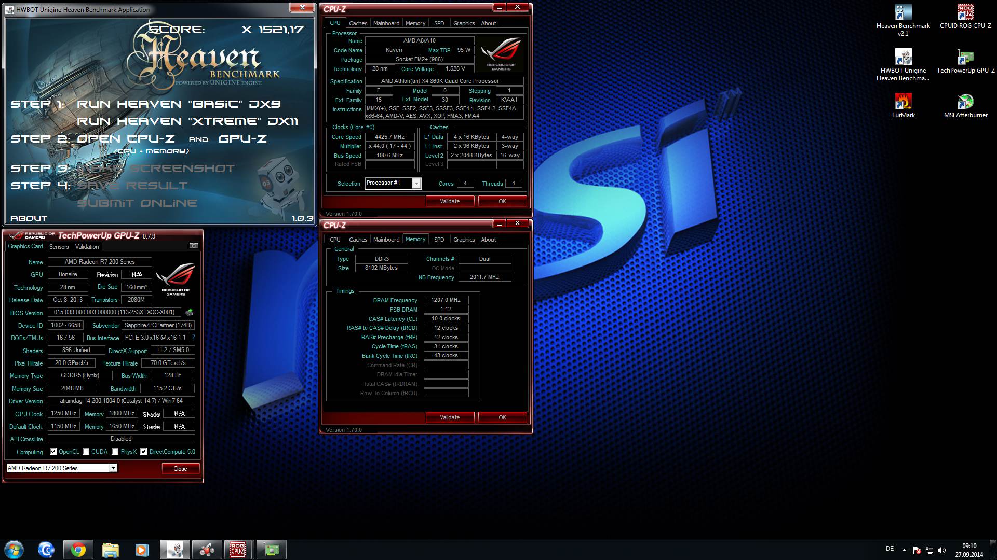Switch to Mainboard tab in top CPU-Z
This screenshot has height=560, width=997.
[x=386, y=23]
